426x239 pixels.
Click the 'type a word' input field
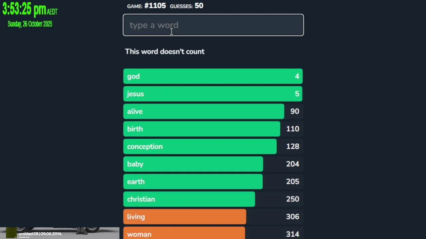(213, 25)
